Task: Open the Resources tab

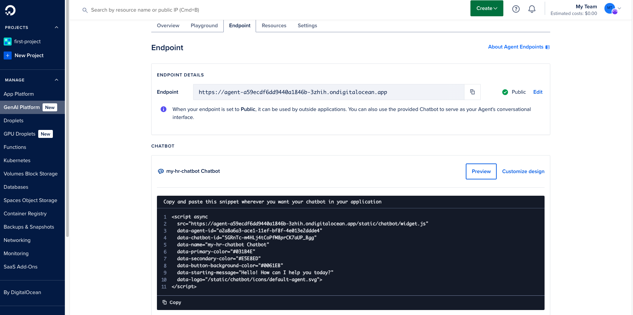Action: tap(274, 26)
